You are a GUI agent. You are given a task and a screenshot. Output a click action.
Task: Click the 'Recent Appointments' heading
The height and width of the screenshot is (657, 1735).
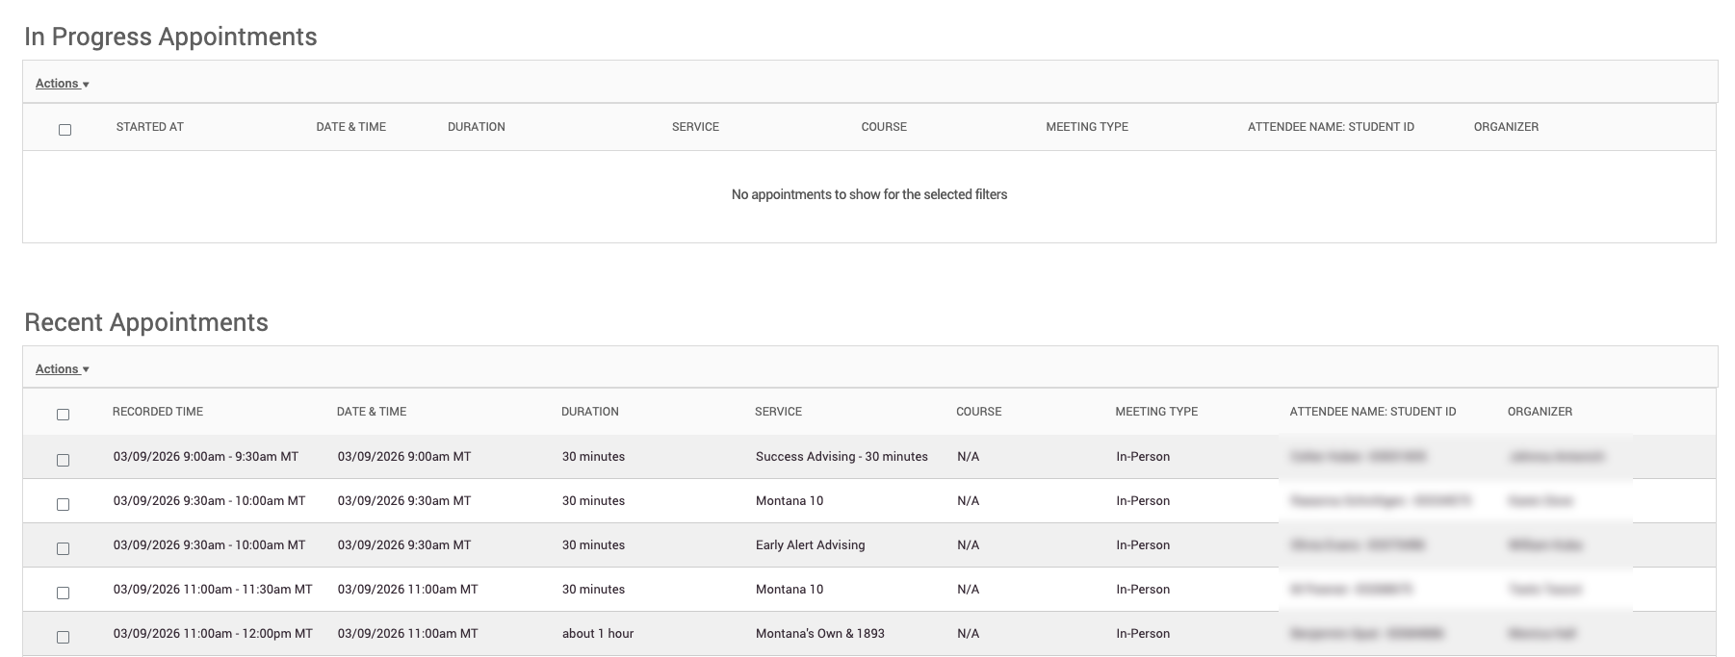click(x=146, y=322)
